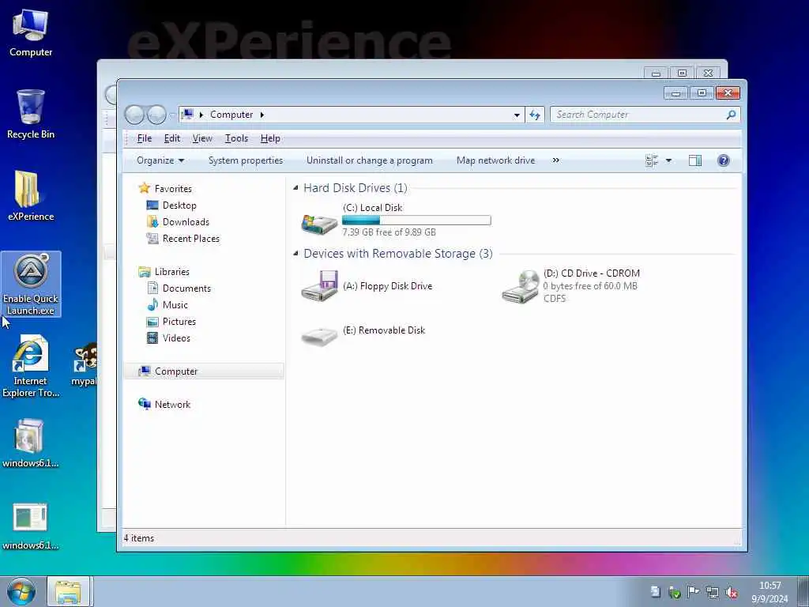
Task: Open the Documents library
Action: point(179,288)
